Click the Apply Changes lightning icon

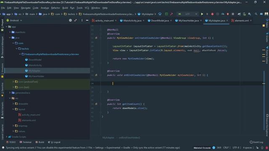coord(207,14)
